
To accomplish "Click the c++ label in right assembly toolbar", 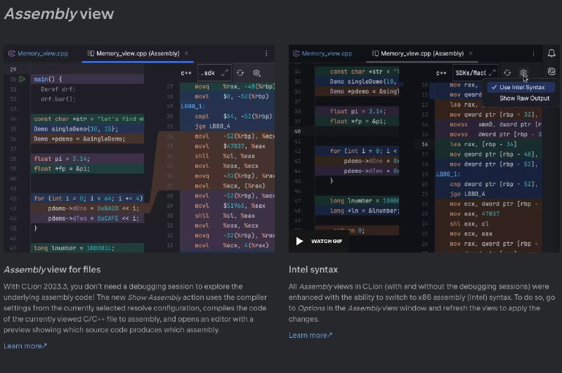I will point(441,73).
